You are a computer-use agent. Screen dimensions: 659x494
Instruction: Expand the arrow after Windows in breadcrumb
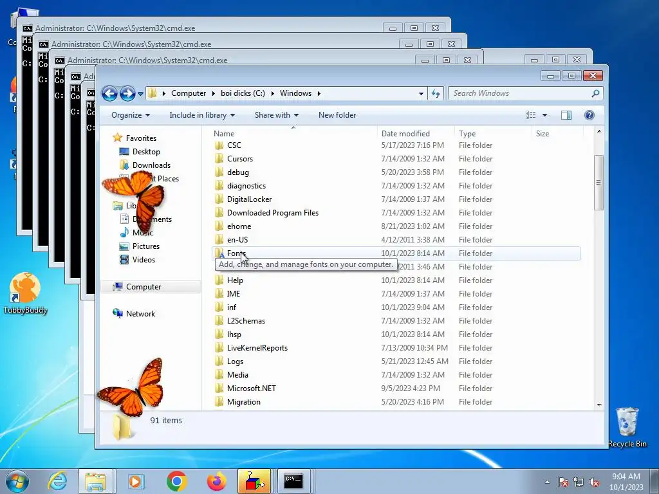[319, 93]
